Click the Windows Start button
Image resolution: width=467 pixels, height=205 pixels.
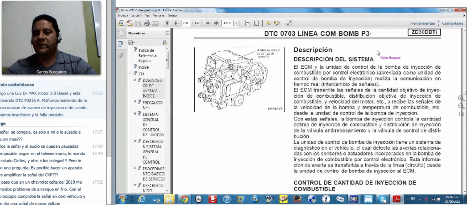[123, 199]
